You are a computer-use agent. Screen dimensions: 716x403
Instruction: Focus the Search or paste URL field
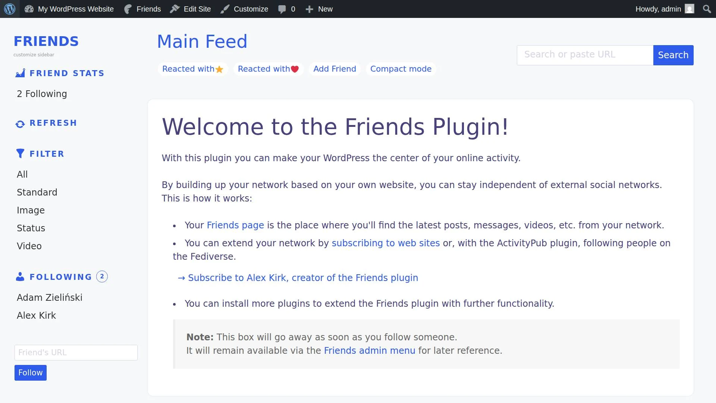click(585, 55)
